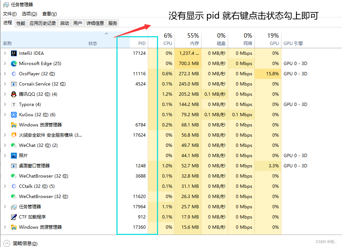Viewport: 342px width, 247px height.
Task: Sort by the 内存 column header
Action: click(x=194, y=43)
